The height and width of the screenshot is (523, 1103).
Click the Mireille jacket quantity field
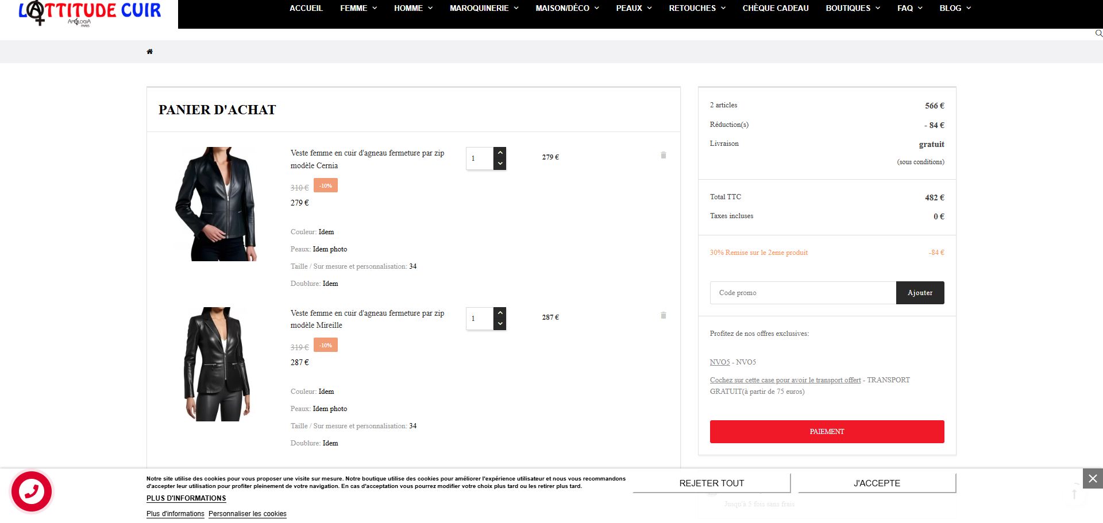click(x=480, y=319)
